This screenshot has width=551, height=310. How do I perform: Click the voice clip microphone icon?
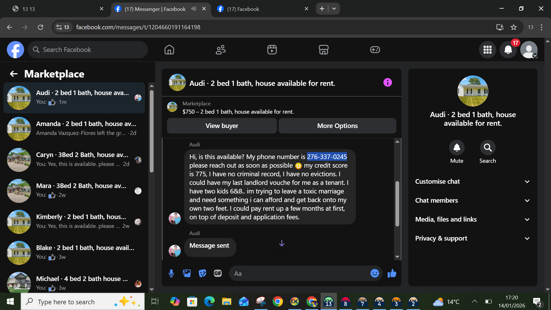[x=171, y=273]
